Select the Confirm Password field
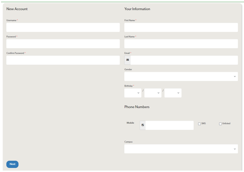The height and width of the screenshot is (172, 244). click(x=63, y=60)
